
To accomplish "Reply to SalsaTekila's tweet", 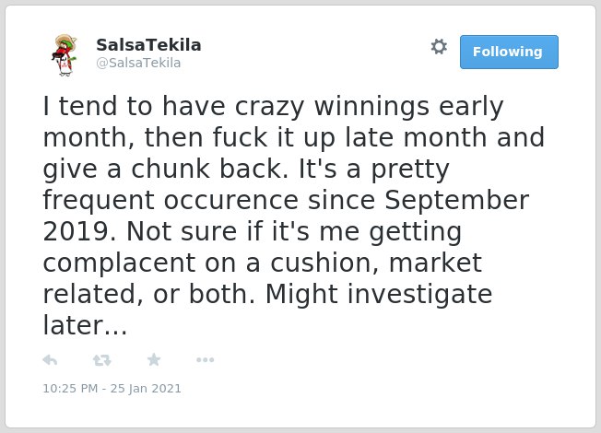I will click(x=50, y=360).
